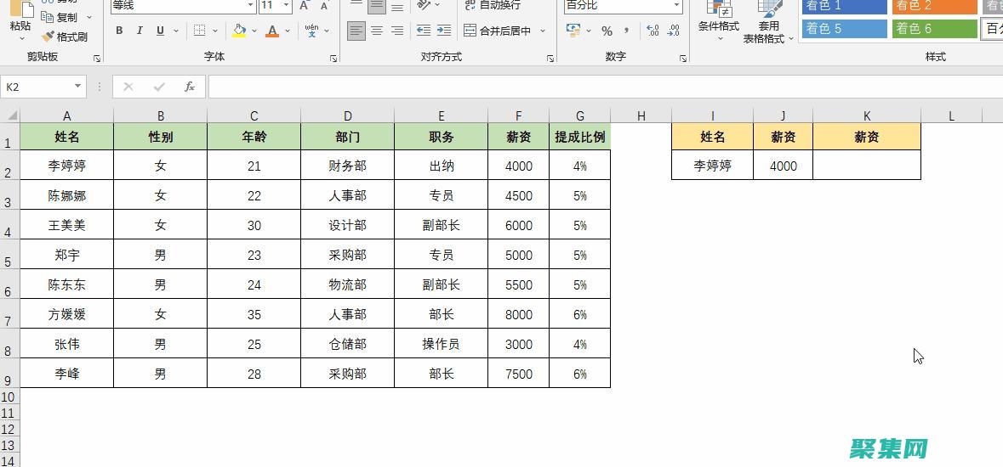Decrease the indent level

pos(423,31)
